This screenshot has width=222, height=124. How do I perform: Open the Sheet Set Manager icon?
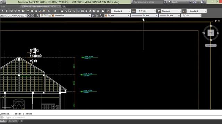click(90, 11)
